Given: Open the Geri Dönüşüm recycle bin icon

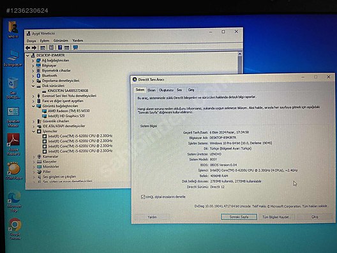Looking at the screenshot, I should click(x=13, y=88).
